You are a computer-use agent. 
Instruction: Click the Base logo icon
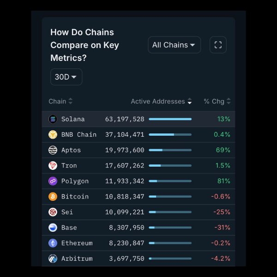pos(53,228)
